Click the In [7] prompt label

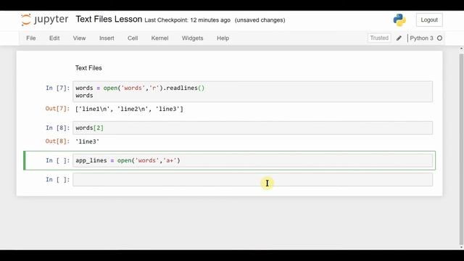(x=58, y=88)
